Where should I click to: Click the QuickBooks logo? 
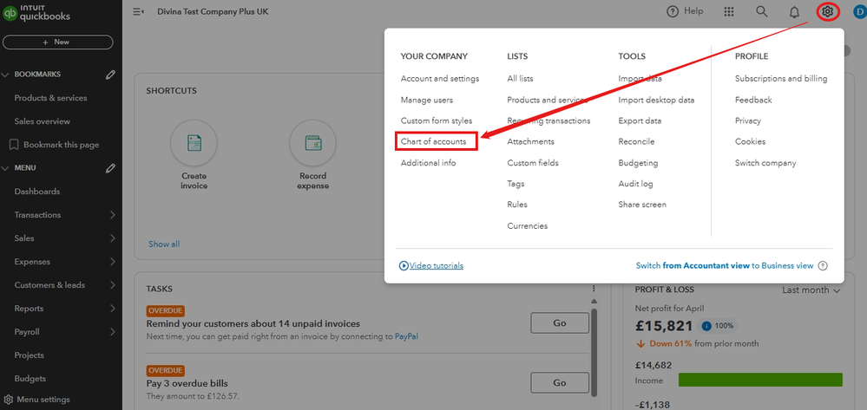tap(36, 11)
